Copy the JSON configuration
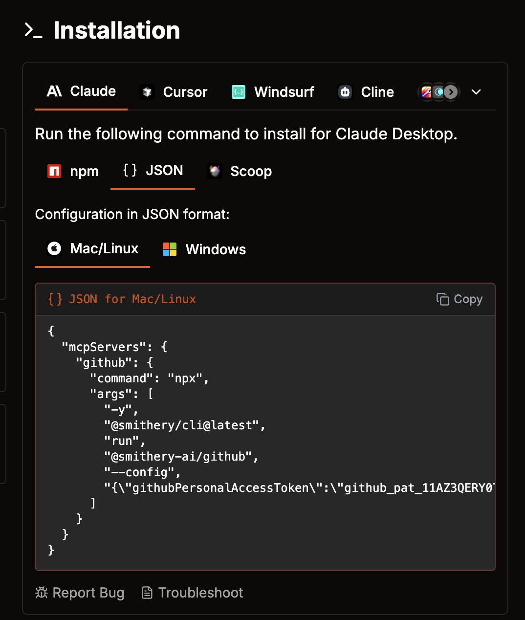The image size is (525, 620). (x=459, y=299)
